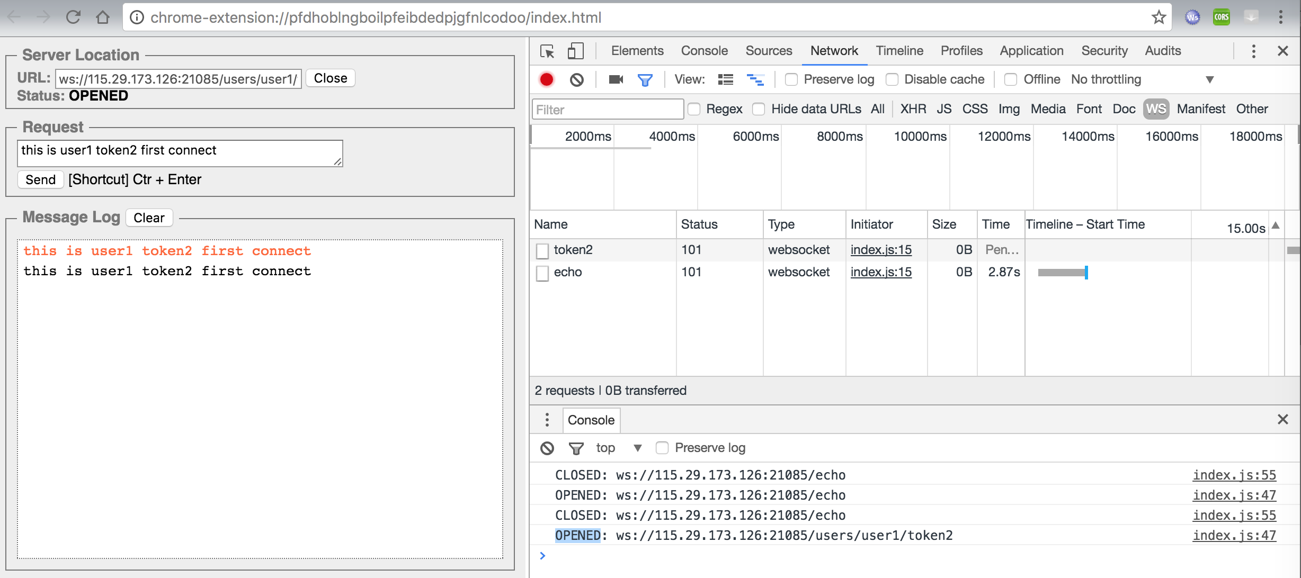
Task: Click the Send button
Action: (40, 179)
